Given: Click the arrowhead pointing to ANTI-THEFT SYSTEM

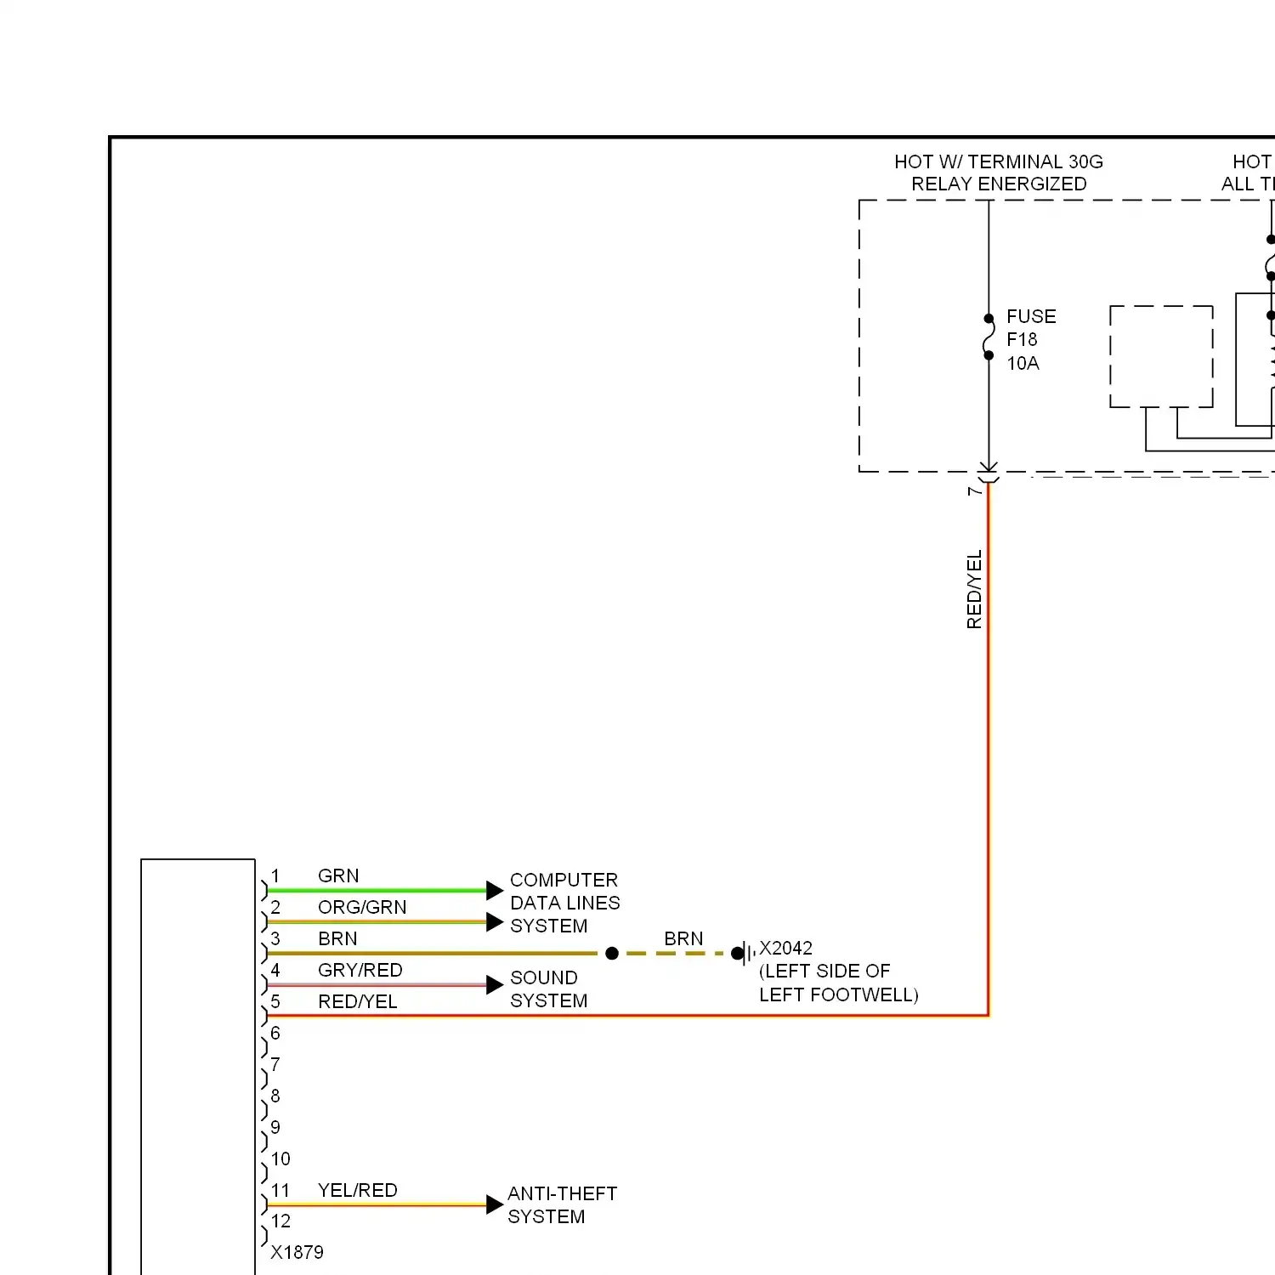Looking at the screenshot, I should click(x=495, y=1204).
